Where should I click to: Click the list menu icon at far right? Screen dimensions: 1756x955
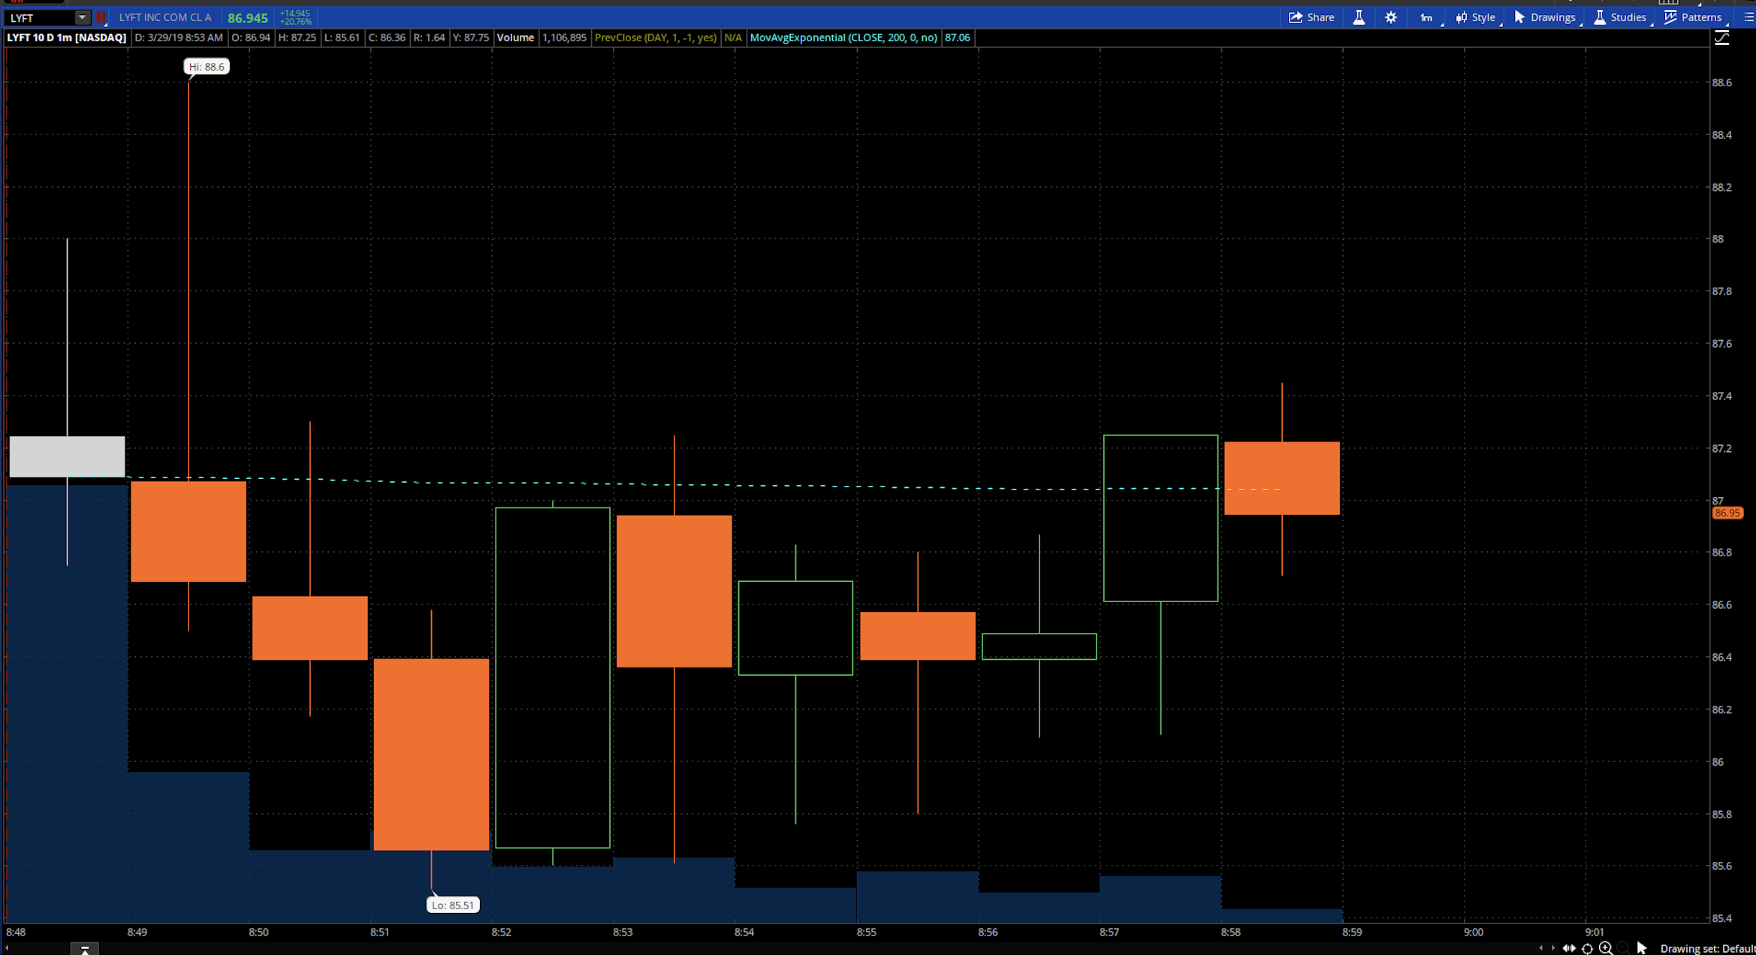pos(1748,17)
